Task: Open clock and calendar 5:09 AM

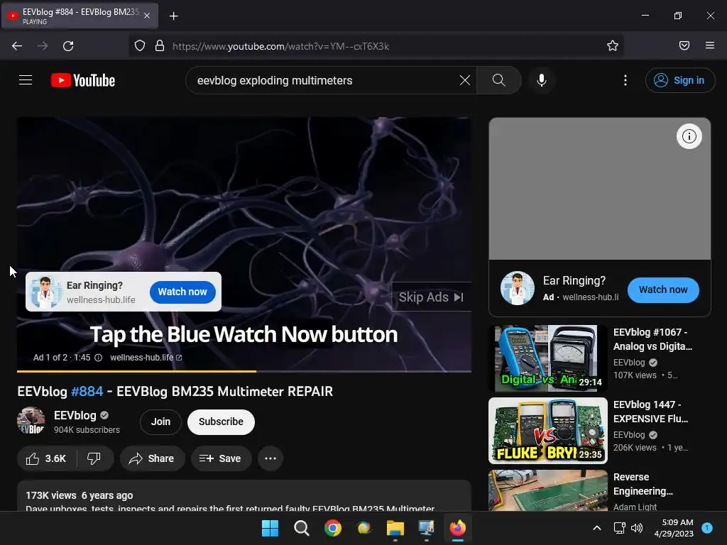Action: [674, 528]
